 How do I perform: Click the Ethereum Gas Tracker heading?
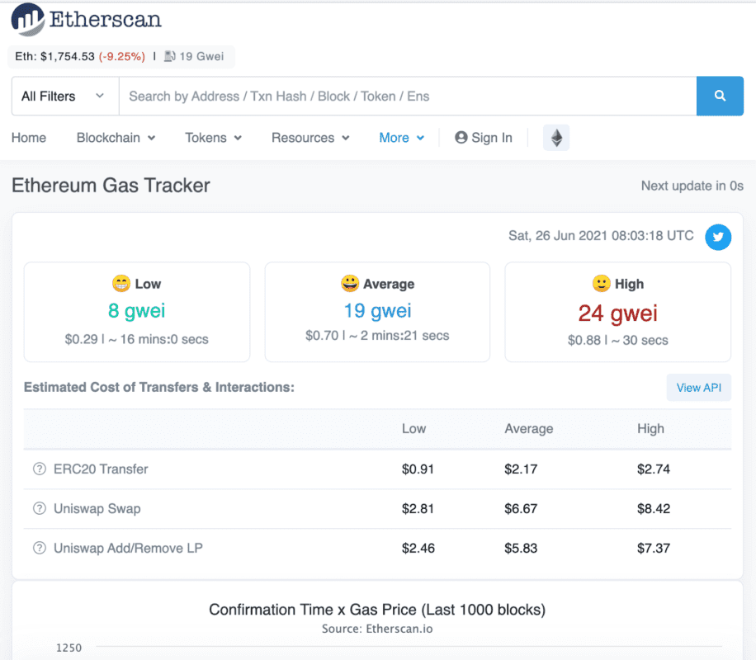click(x=111, y=186)
